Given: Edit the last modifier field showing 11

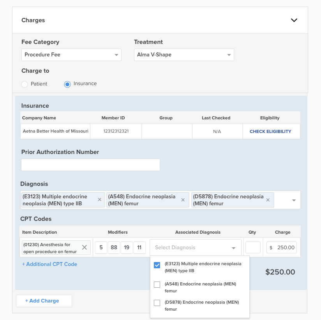Looking at the screenshot, I should [x=139, y=247].
